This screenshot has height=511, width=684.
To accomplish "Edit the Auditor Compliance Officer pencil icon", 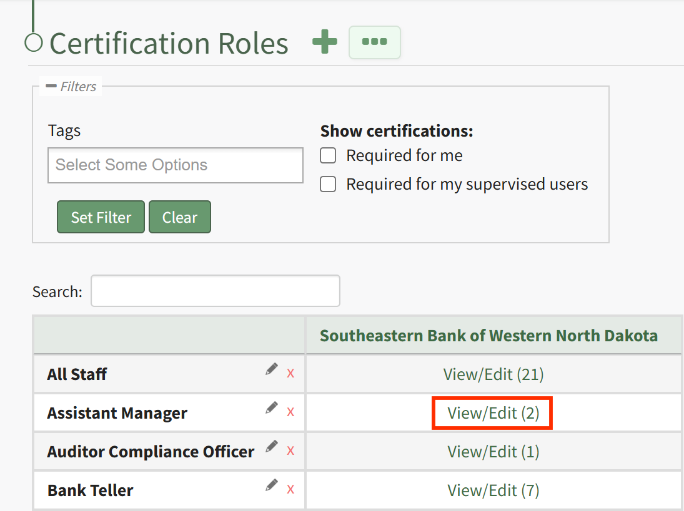I will coord(271,447).
